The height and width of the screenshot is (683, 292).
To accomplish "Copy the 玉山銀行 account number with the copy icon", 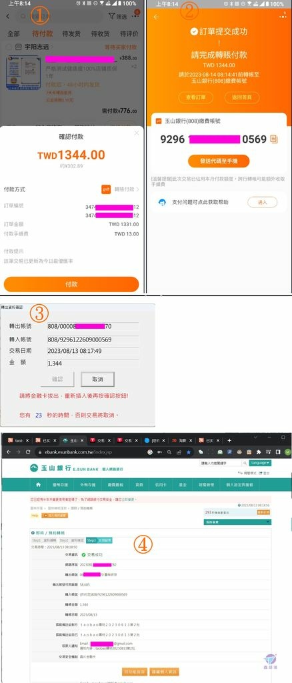I will pyautogui.click(x=274, y=139).
